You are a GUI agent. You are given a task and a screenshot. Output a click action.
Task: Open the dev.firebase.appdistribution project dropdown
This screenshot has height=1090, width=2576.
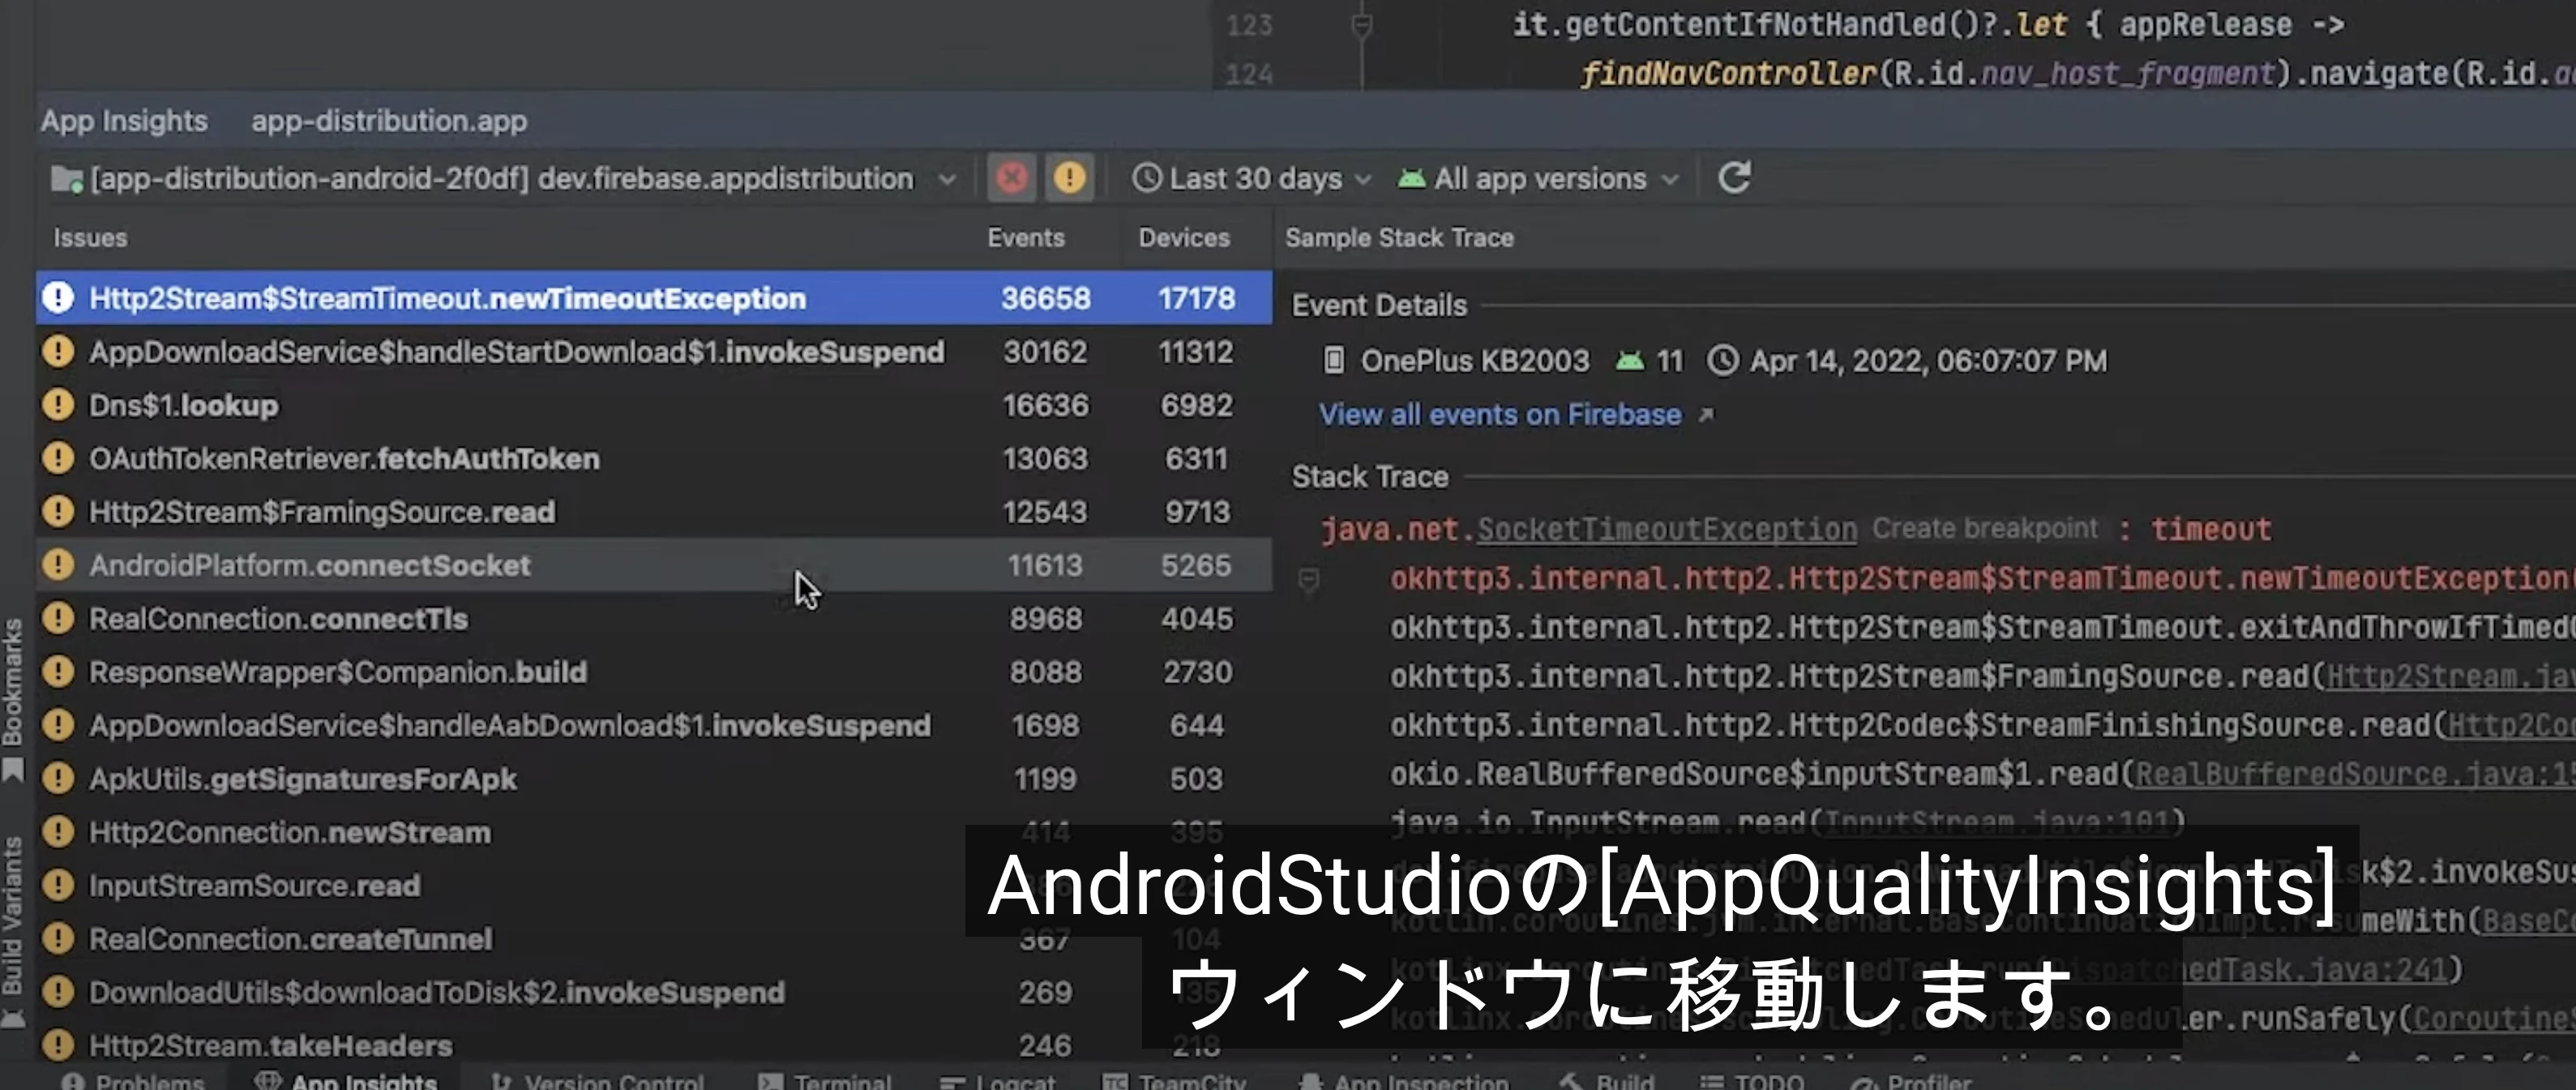(x=505, y=179)
